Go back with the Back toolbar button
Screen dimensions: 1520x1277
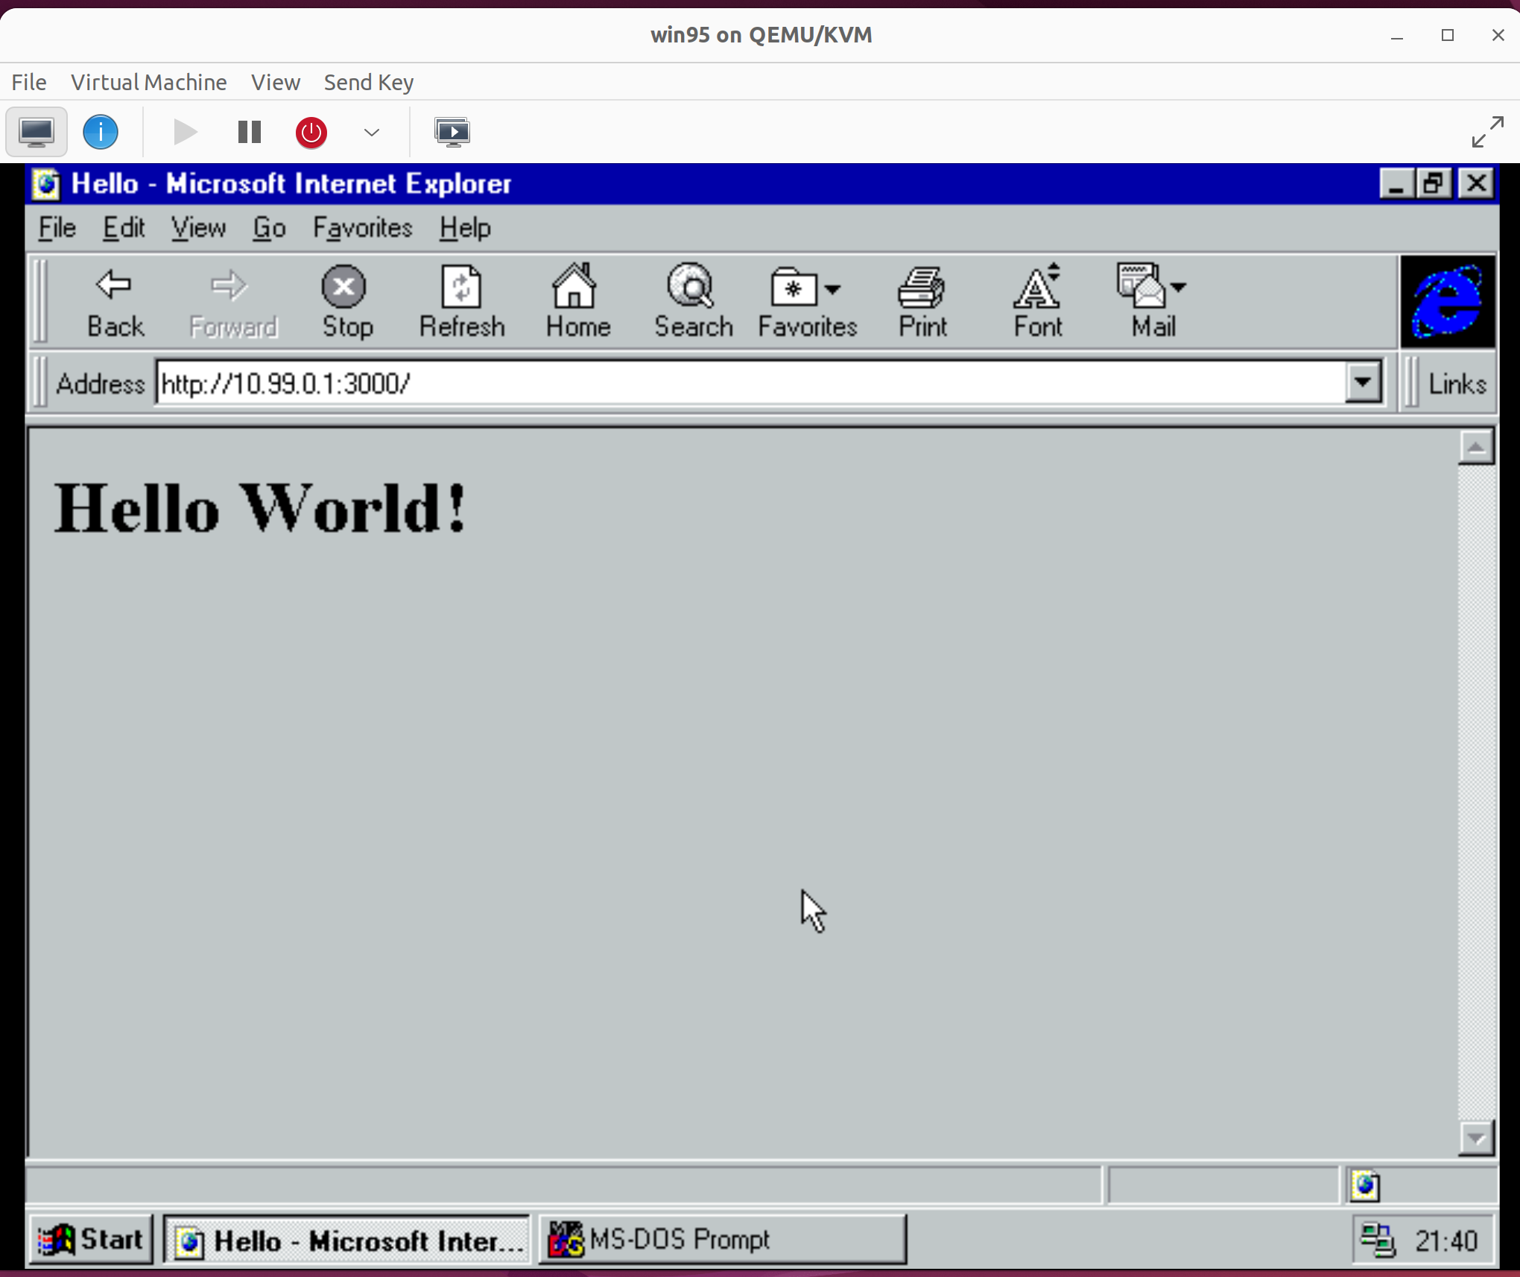[x=115, y=303]
